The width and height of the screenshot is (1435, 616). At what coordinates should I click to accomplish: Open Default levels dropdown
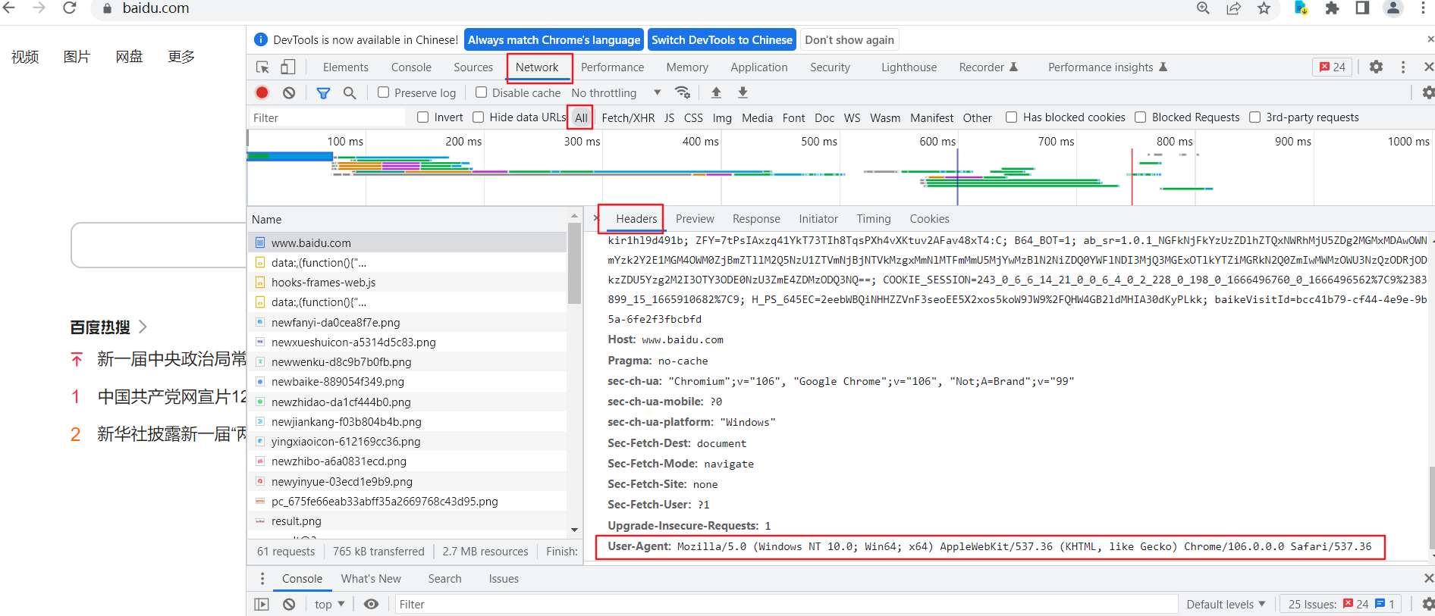1226,604
